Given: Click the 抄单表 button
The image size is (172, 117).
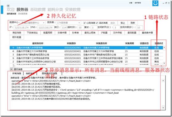Looking at the screenshot, I should (75, 33).
